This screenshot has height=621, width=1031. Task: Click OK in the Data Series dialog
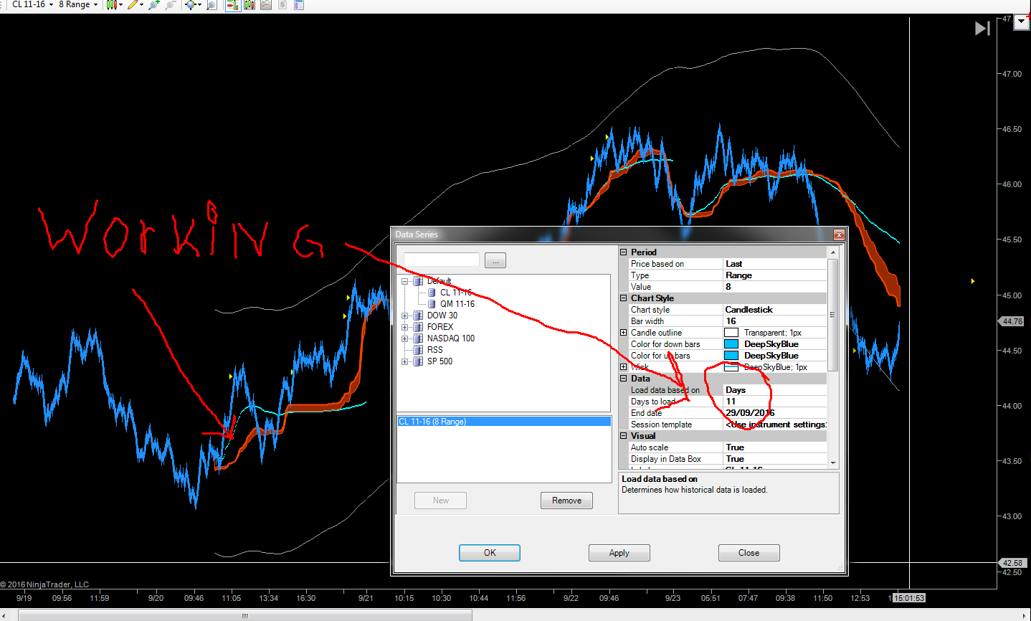[490, 553]
